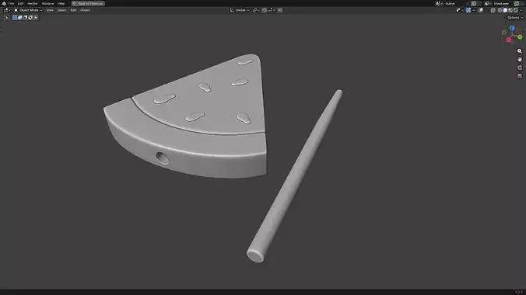The width and height of the screenshot is (526, 295).
Task: Choose the Invert selection mode
Action: click(30, 17)
